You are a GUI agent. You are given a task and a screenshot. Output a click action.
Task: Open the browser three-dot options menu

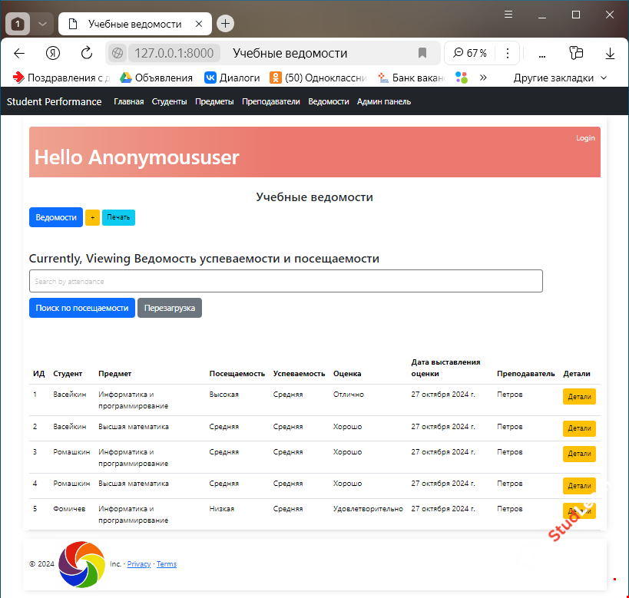click(507, 54)
